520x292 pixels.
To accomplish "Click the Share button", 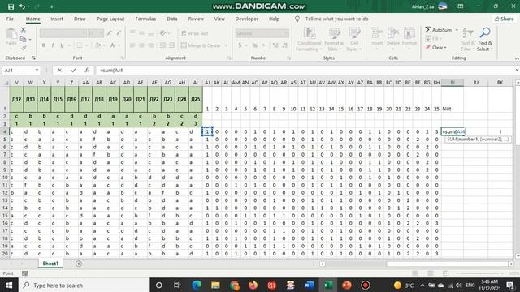I will (504, 19).
